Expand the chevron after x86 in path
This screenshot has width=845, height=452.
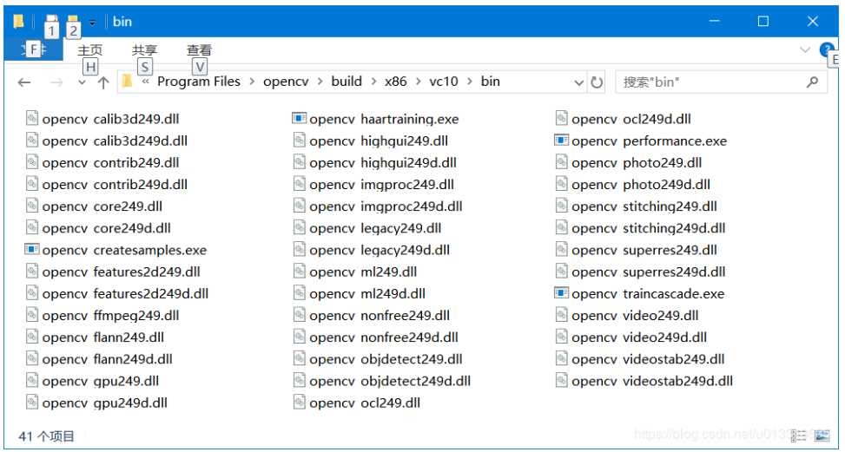pos(419,82)
